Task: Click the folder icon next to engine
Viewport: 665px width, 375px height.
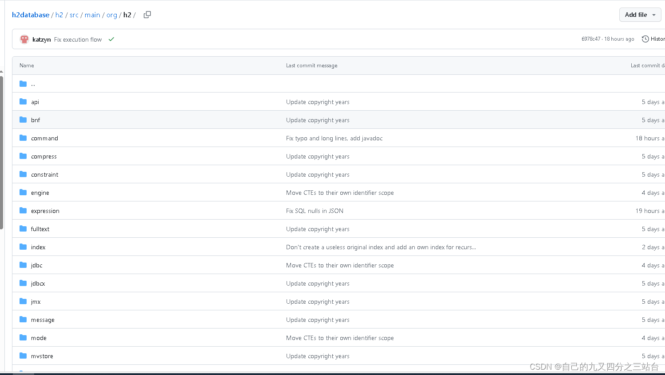Action: [x=23, y=193]
